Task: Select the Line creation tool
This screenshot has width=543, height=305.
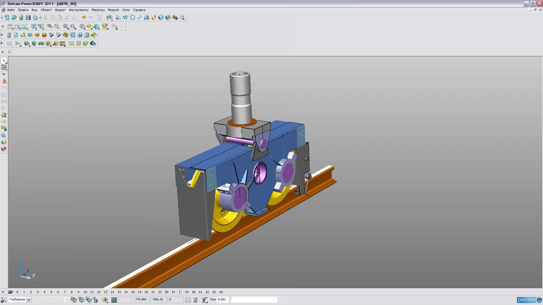Action: (125, 18)
